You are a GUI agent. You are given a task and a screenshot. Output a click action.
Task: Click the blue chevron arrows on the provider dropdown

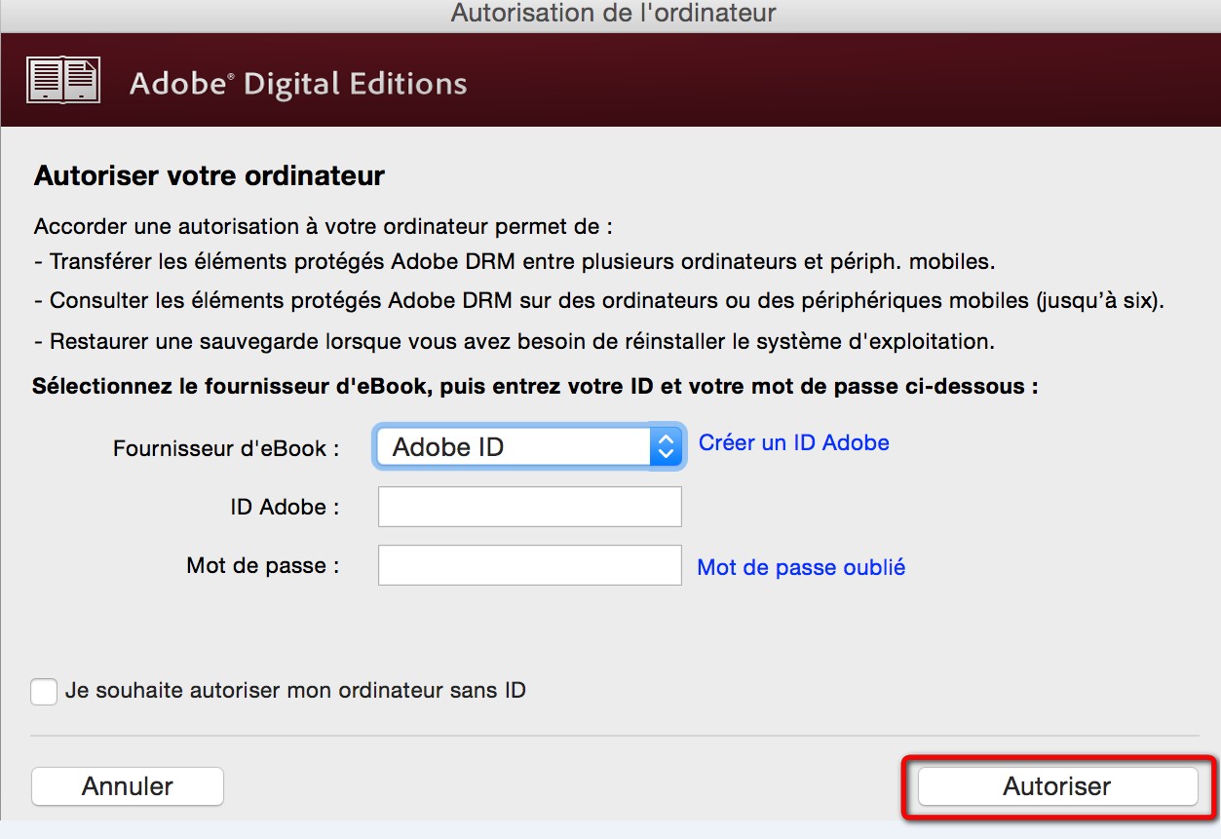(x=666, y=447)
